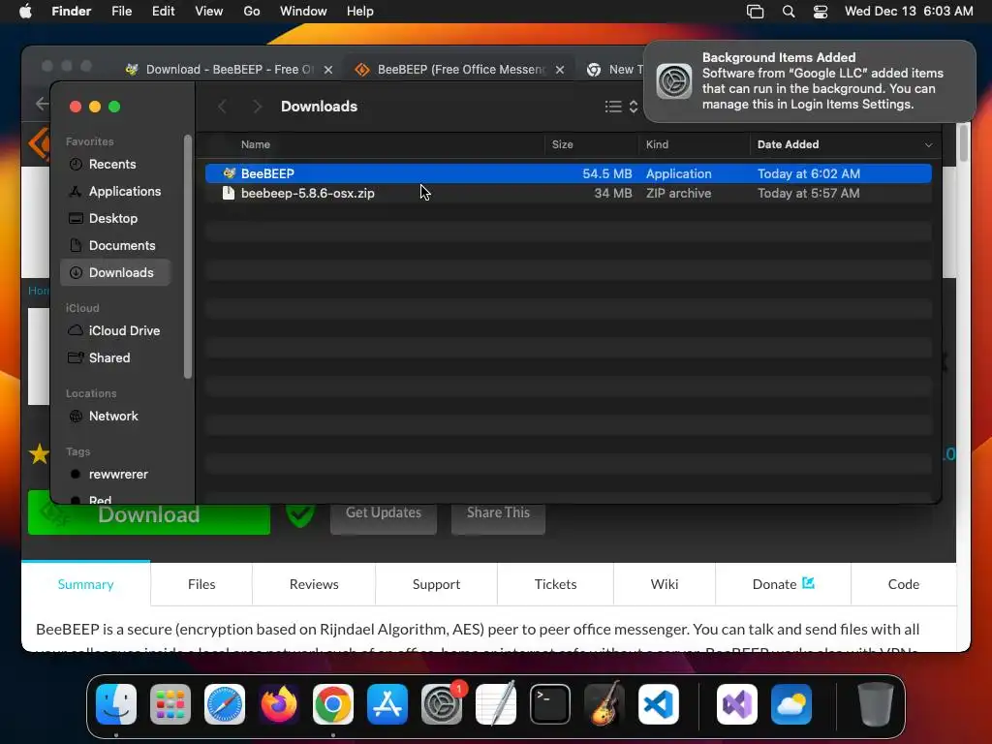Screen dimensions: 992x744
Task: Open the Shared folder in the sidebar
Action: point(116,358)
